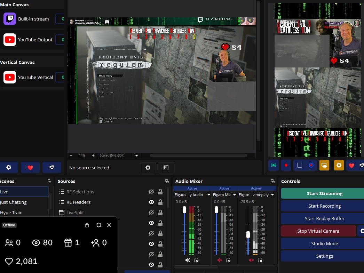Open the Elgato Mic channel options arrow

pos(235,195)
